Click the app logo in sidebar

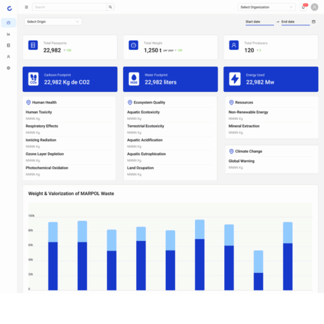pyautogui.click(x=9, y=8)
